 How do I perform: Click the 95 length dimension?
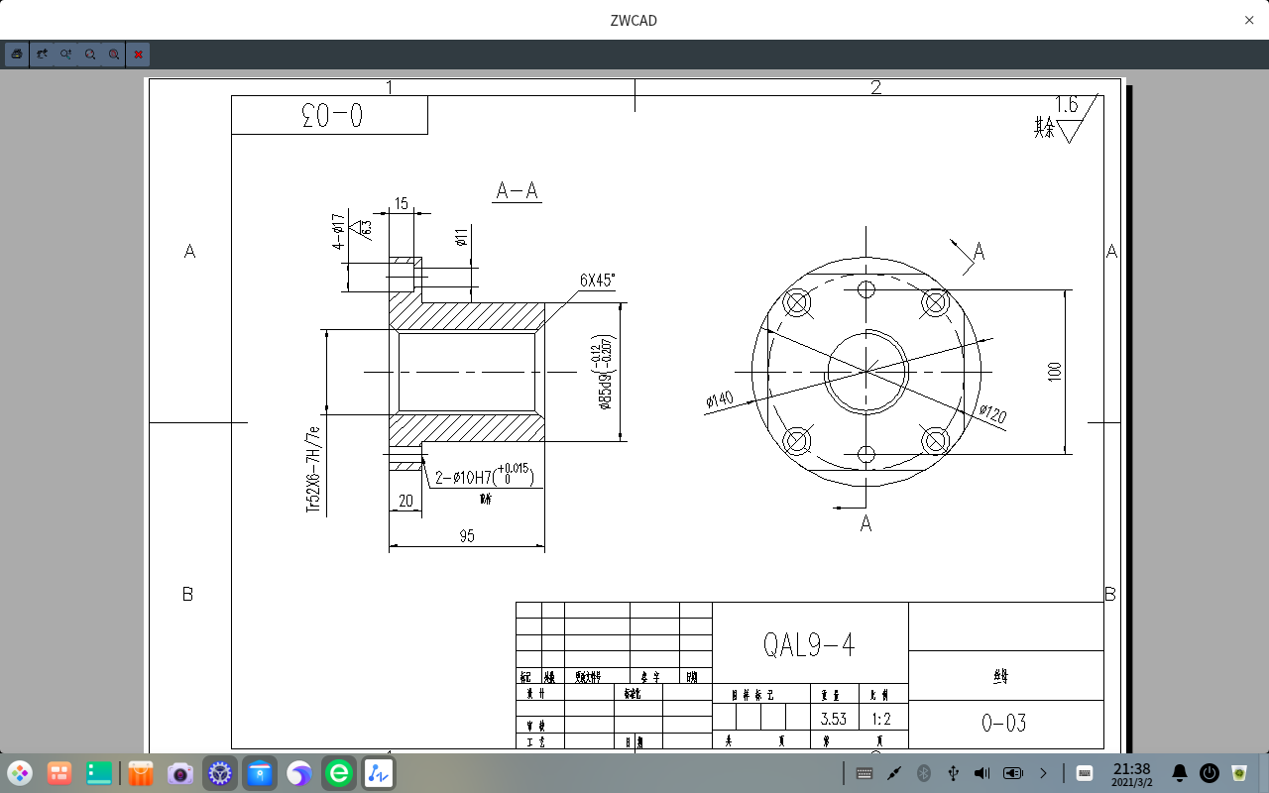coord(467,536)
